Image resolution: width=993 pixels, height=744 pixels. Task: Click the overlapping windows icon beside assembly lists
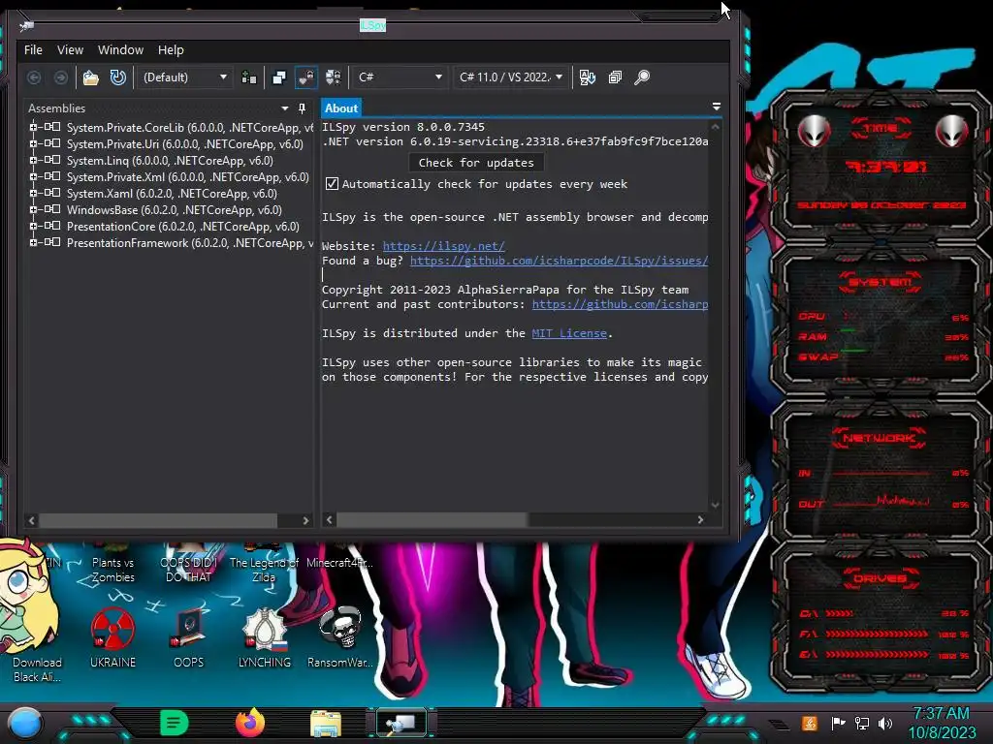(278, 77)
